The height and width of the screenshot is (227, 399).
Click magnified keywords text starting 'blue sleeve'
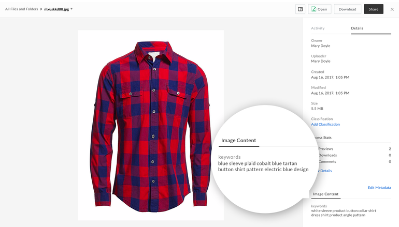tap(263, 167)
